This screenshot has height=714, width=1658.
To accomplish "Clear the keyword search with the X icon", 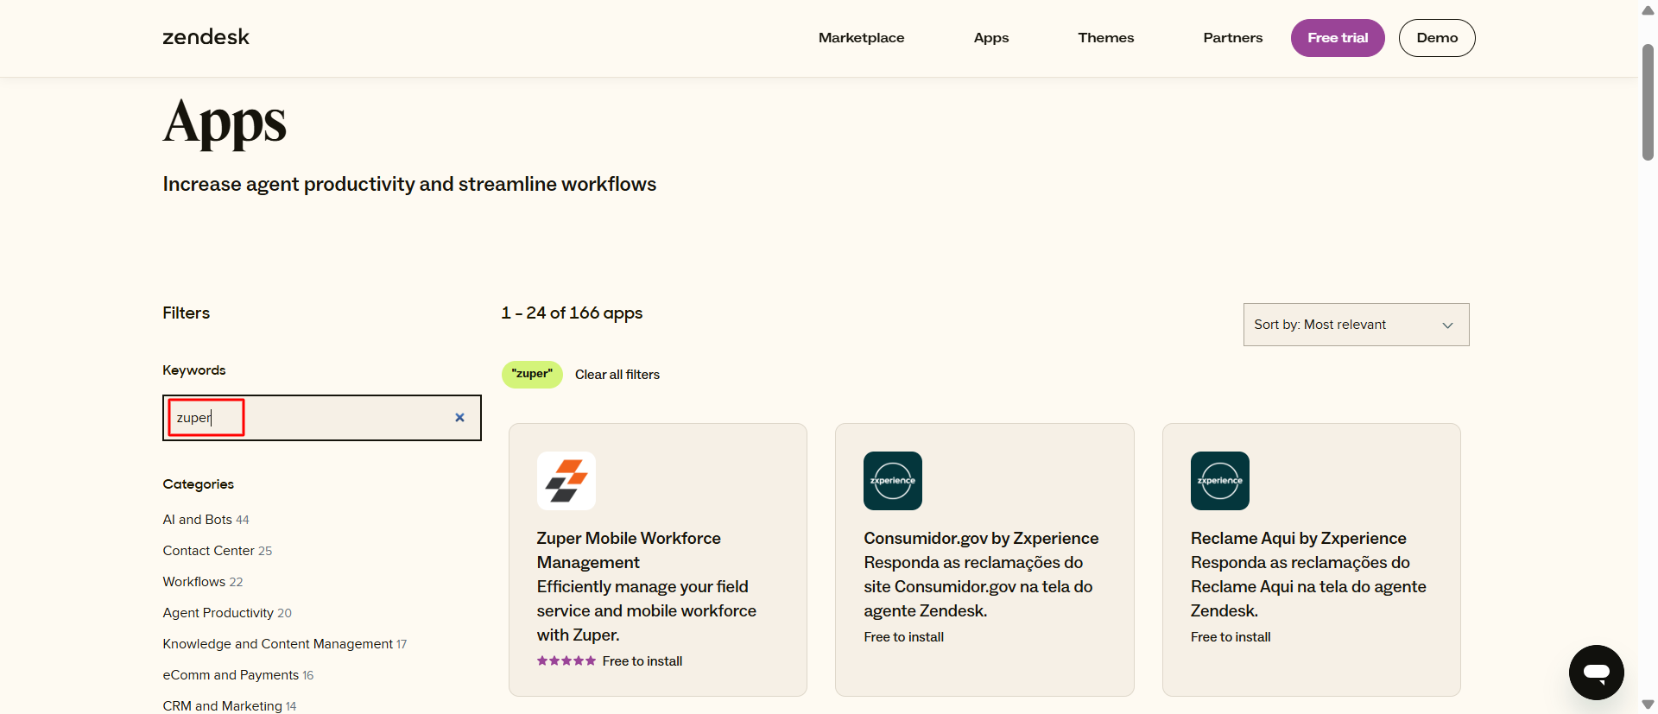I will click(459, 418).
